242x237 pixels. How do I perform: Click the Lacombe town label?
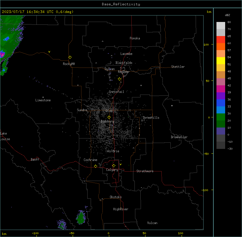click(x=126, y=54)
